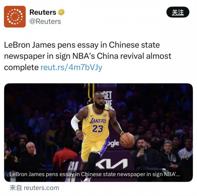The height and width of the screenshot is (196, 197).
Task: Click the tweet headline starting "LeBron James pens"
Action: point(82,45)
